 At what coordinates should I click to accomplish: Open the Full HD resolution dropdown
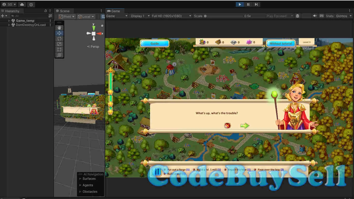tap(172, 16)
